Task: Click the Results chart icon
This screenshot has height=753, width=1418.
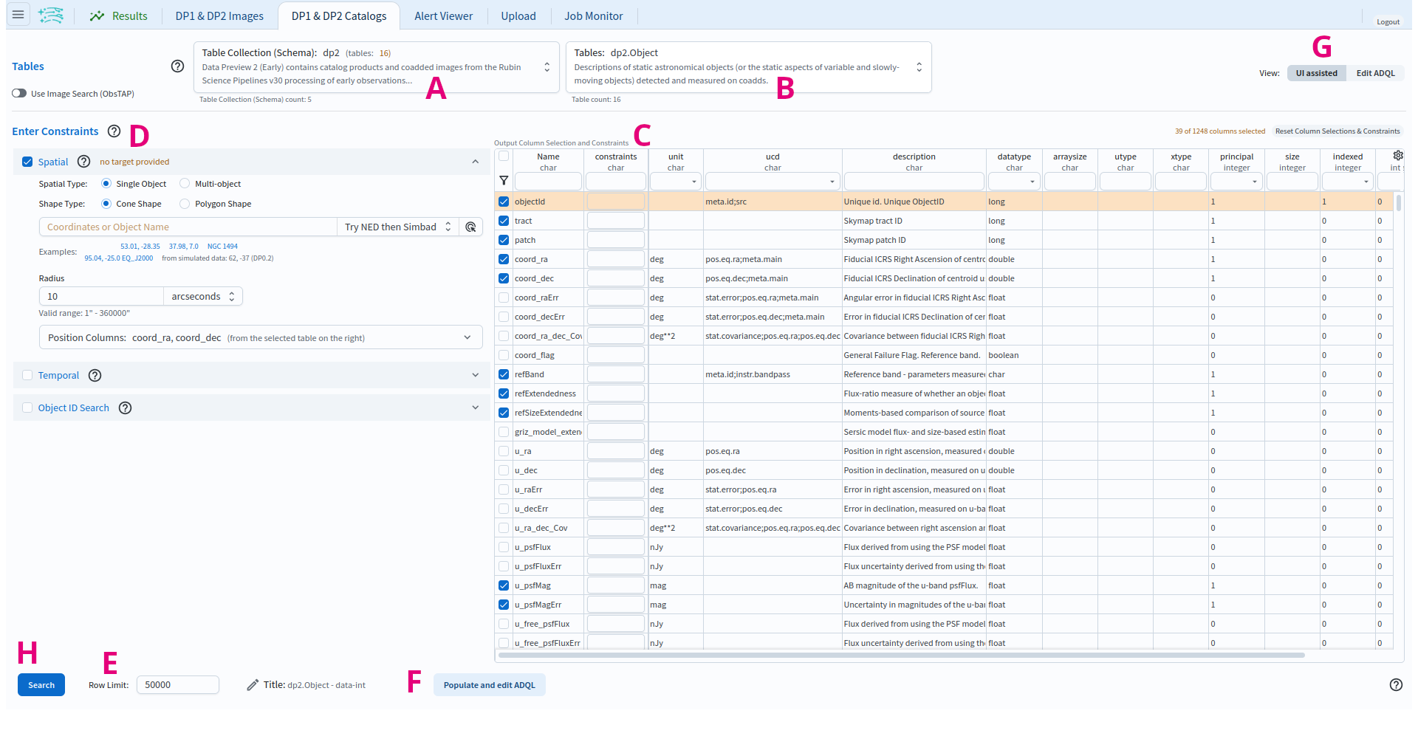Action: point(97,16)
